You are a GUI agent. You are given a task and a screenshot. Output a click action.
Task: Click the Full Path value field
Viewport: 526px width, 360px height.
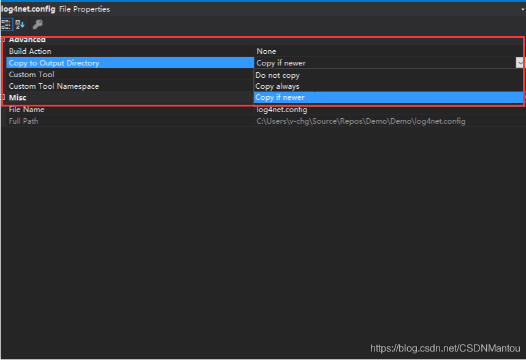click(360, 121)
